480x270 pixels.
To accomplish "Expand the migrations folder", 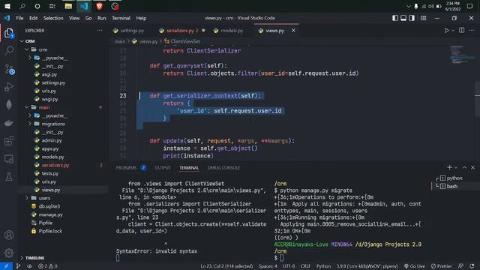I will point(30,124).
